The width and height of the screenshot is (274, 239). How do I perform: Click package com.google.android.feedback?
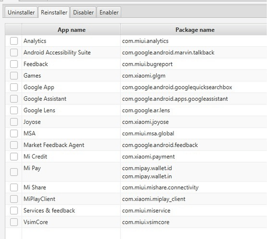[x=160, y=145]
